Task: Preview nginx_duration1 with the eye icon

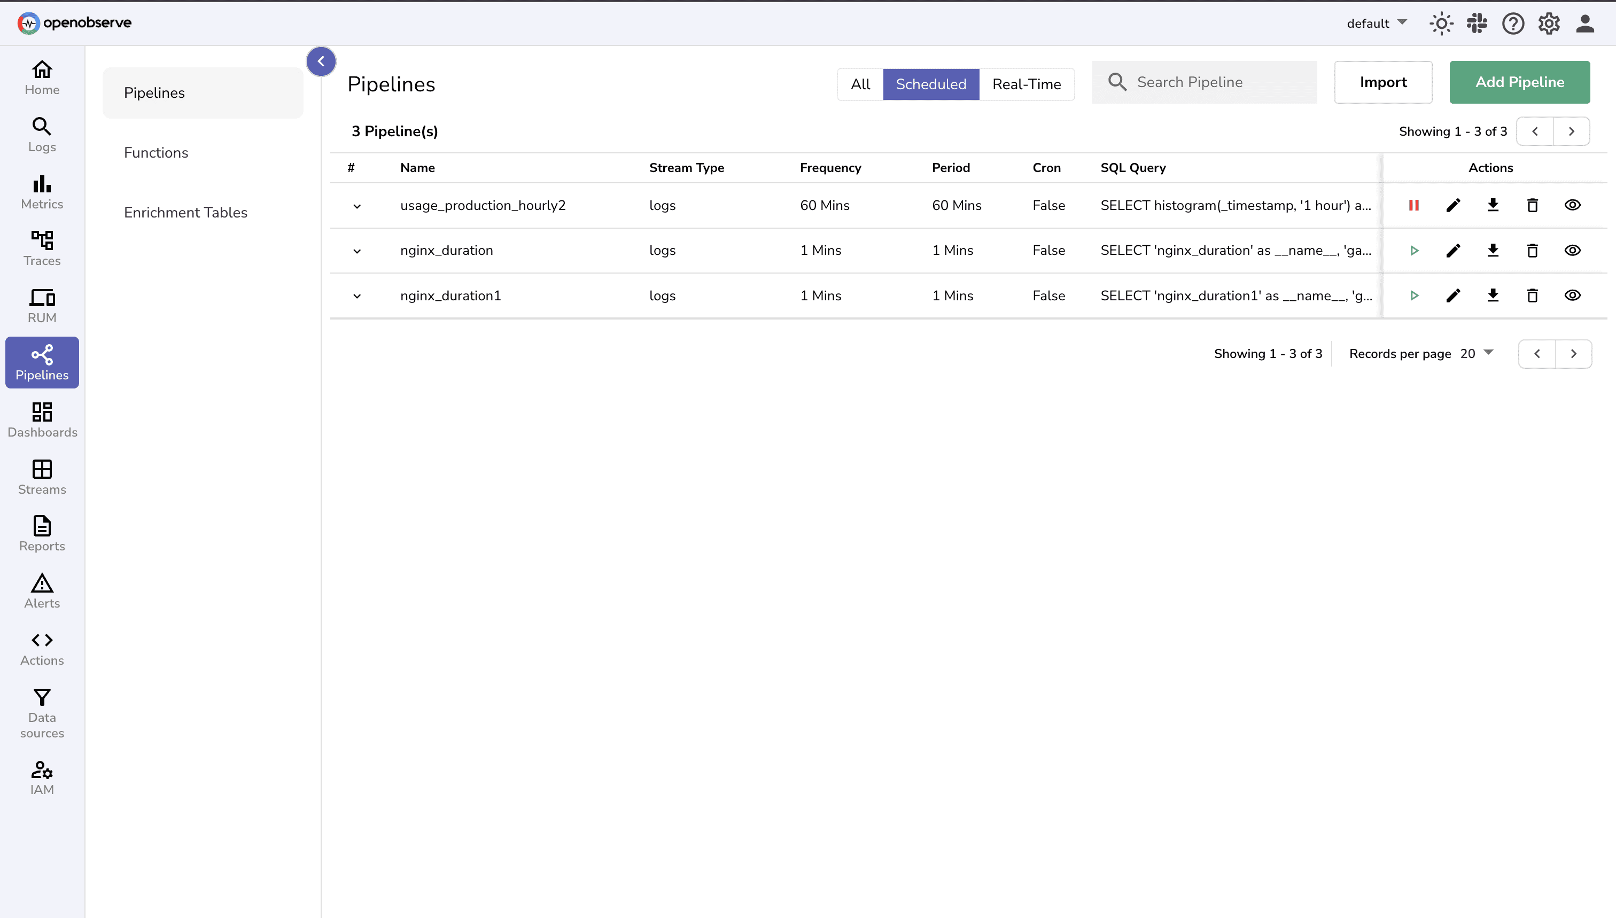Action: pyautogui.click(x=1573, y=295)
